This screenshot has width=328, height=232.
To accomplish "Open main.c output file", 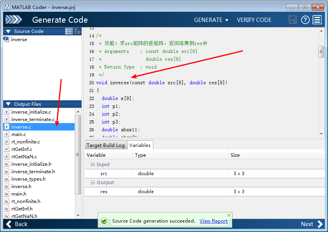I will coord(18,134).
